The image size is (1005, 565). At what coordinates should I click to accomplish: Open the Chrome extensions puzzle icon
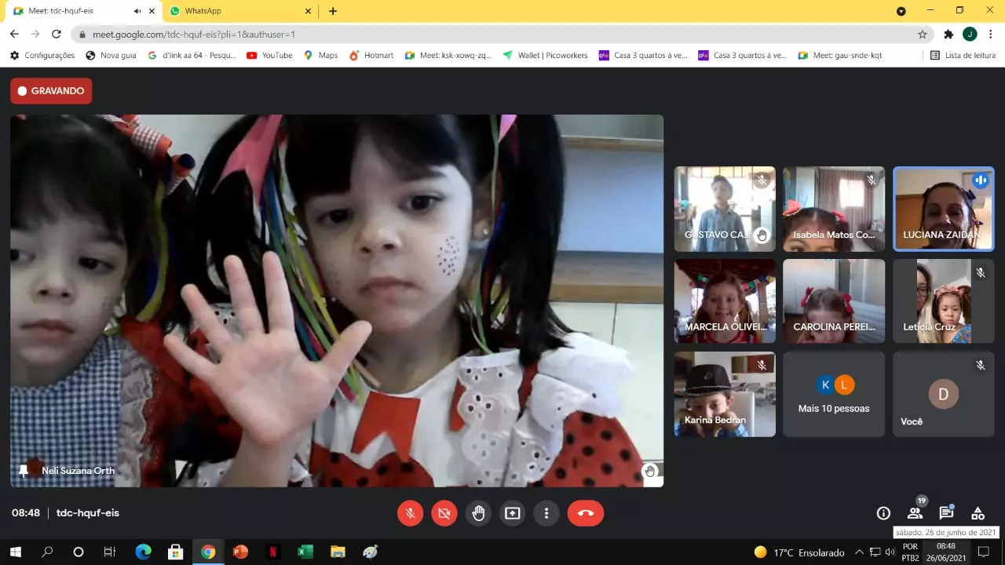[948, 35]
